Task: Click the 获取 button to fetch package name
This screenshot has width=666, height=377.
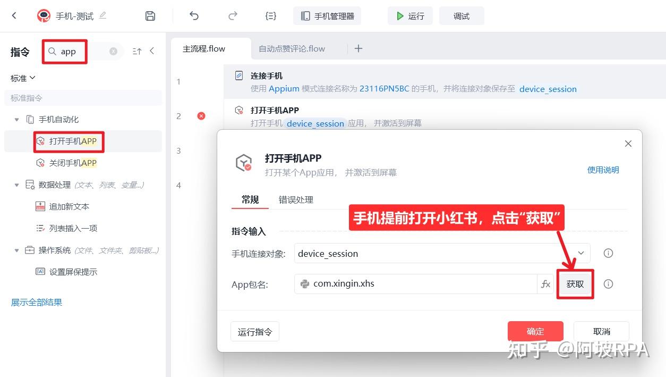Action: coord(575,283)
